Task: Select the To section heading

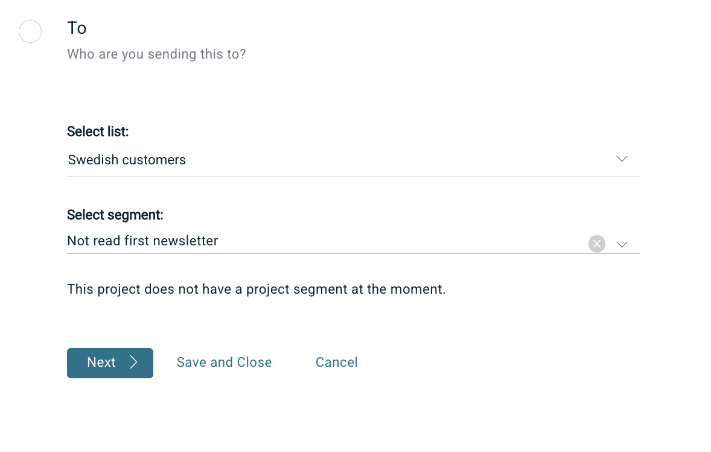Action: 77,28
